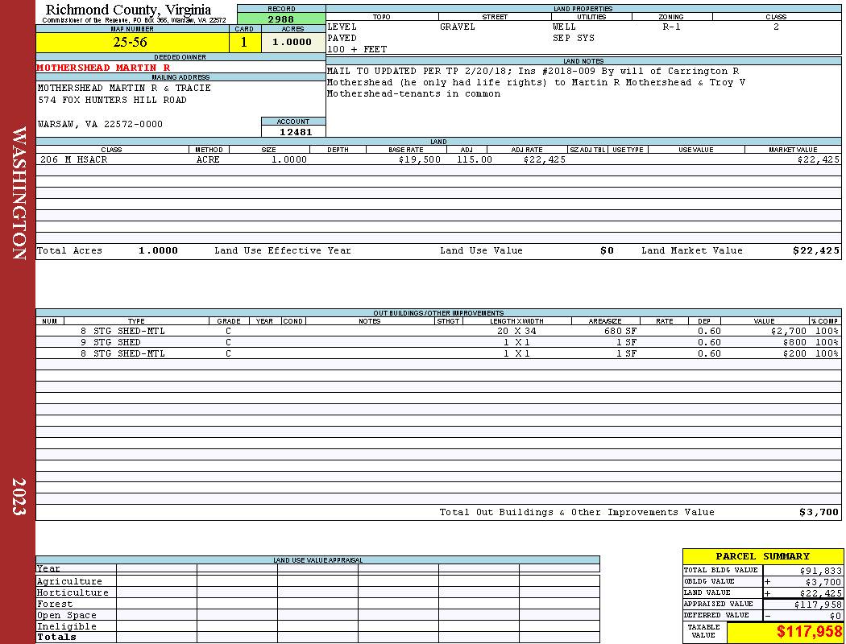Click land class 206 M HSACR

[74, 159]
